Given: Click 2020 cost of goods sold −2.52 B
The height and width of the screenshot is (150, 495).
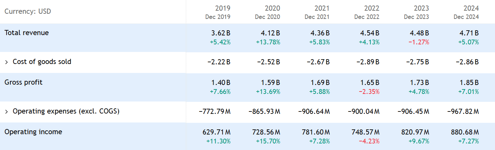Looking at the screenshot, I should click(x=268, y=62).
